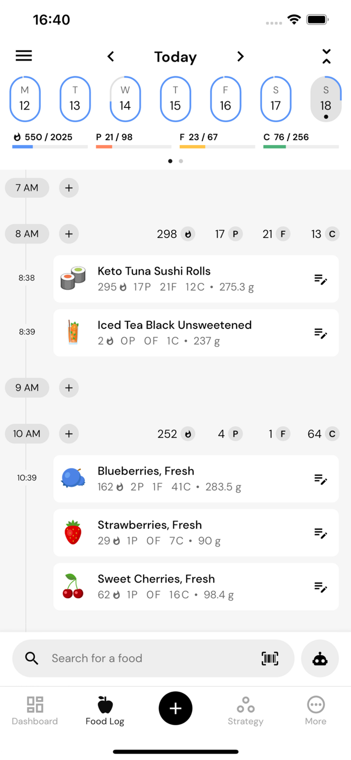Add food at the 9 AM slot

click(69, 388)
